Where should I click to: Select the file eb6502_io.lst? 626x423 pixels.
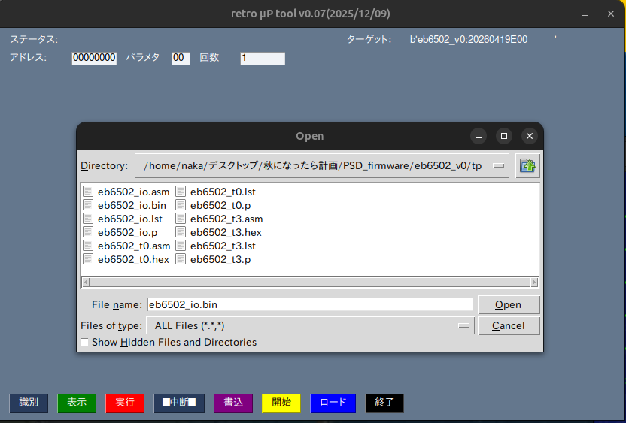click(130, 219)
